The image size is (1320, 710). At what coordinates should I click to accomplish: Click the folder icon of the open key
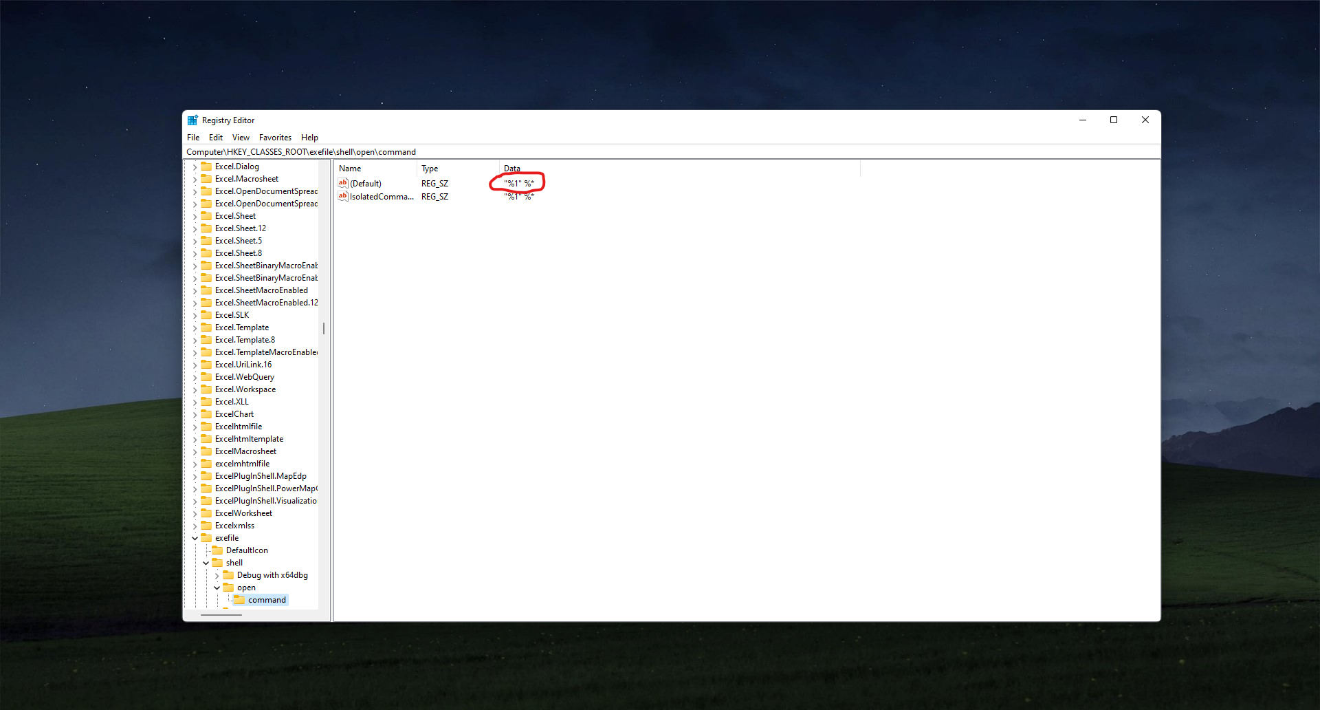pos(228,588)
